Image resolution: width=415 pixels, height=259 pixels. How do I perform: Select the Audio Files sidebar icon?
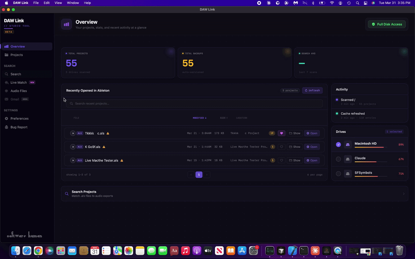pyautogui.click(x=6, y=91)
